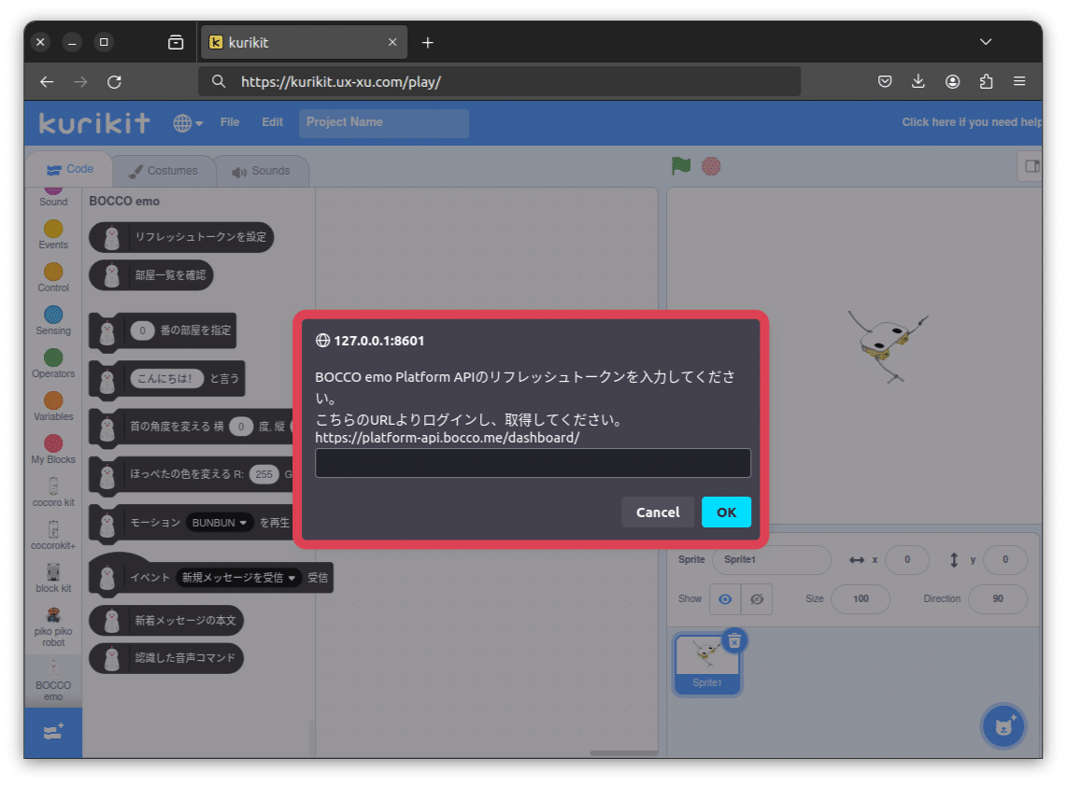The image size is (1067, 786).
Task: Open the Firefox View tab icon
Action: (176, 42)
